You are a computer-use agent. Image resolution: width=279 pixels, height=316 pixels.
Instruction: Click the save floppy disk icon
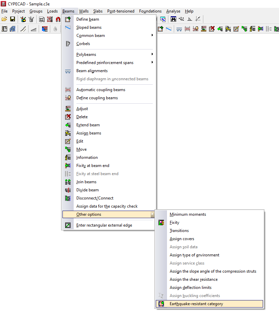pyautogui.click(x=13, y=19)
